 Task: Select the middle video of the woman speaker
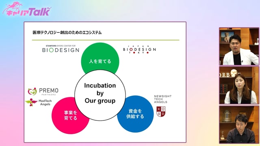coord(239,85)
